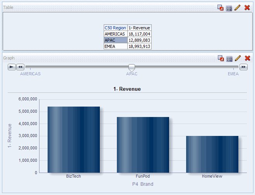
Task: Select AMERICAS label on the slider
Action: pyautogui.click(x=30, y=74)
